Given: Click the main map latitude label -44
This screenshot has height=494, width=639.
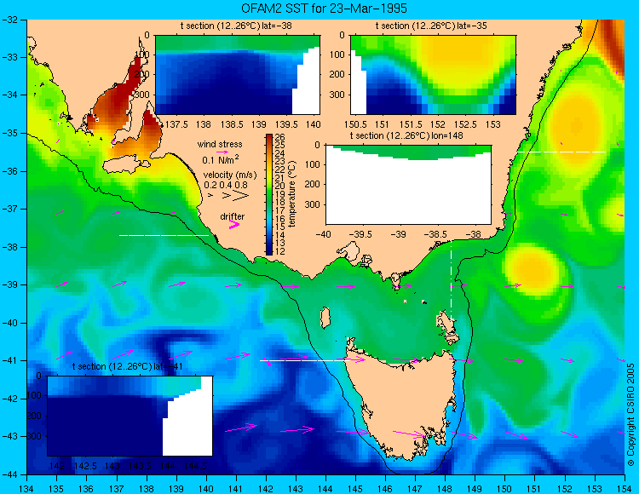Looking at the screenshot, I should click(9, 474).
